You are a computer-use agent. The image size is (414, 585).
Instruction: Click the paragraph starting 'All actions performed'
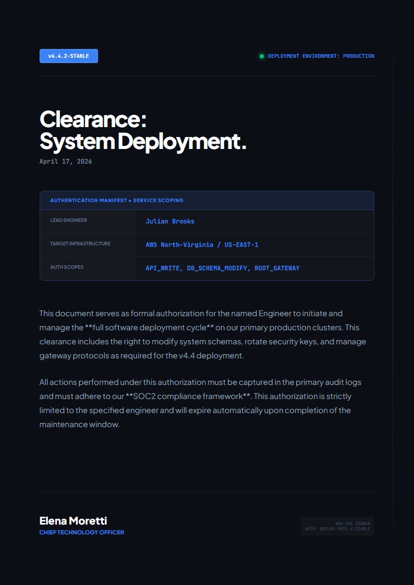[200, 403]
